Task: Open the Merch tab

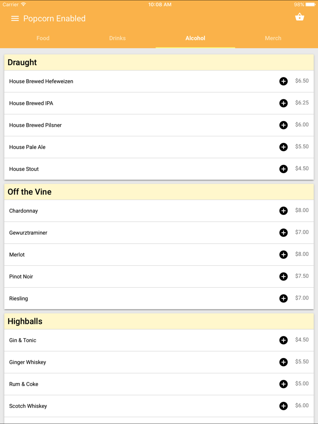Action: click(273, 38)
